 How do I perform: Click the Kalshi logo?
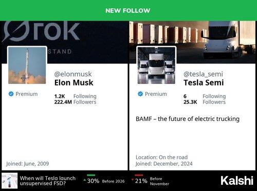click(x=237, y=181)
